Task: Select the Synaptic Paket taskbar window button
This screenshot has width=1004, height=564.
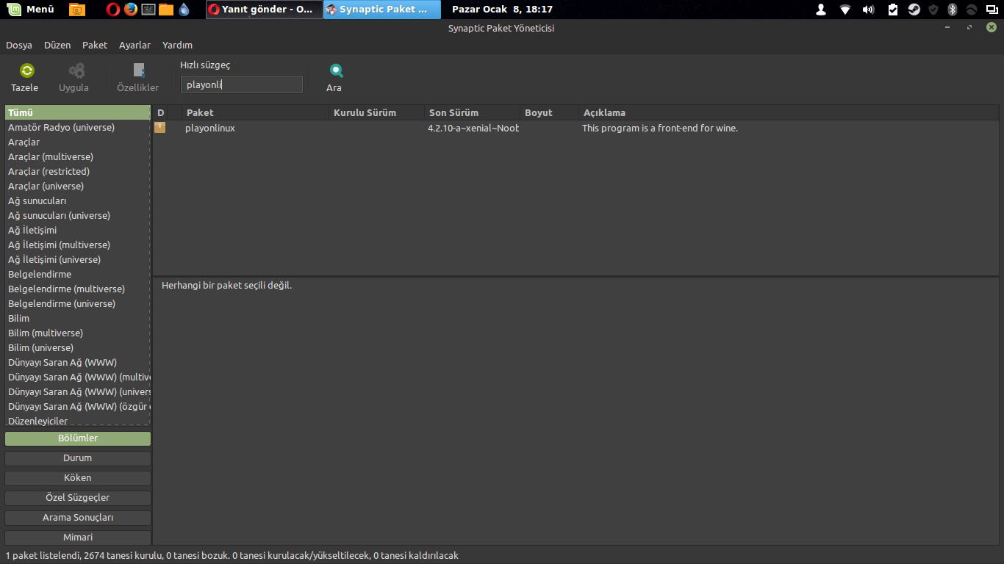Action: click(382, 10)
